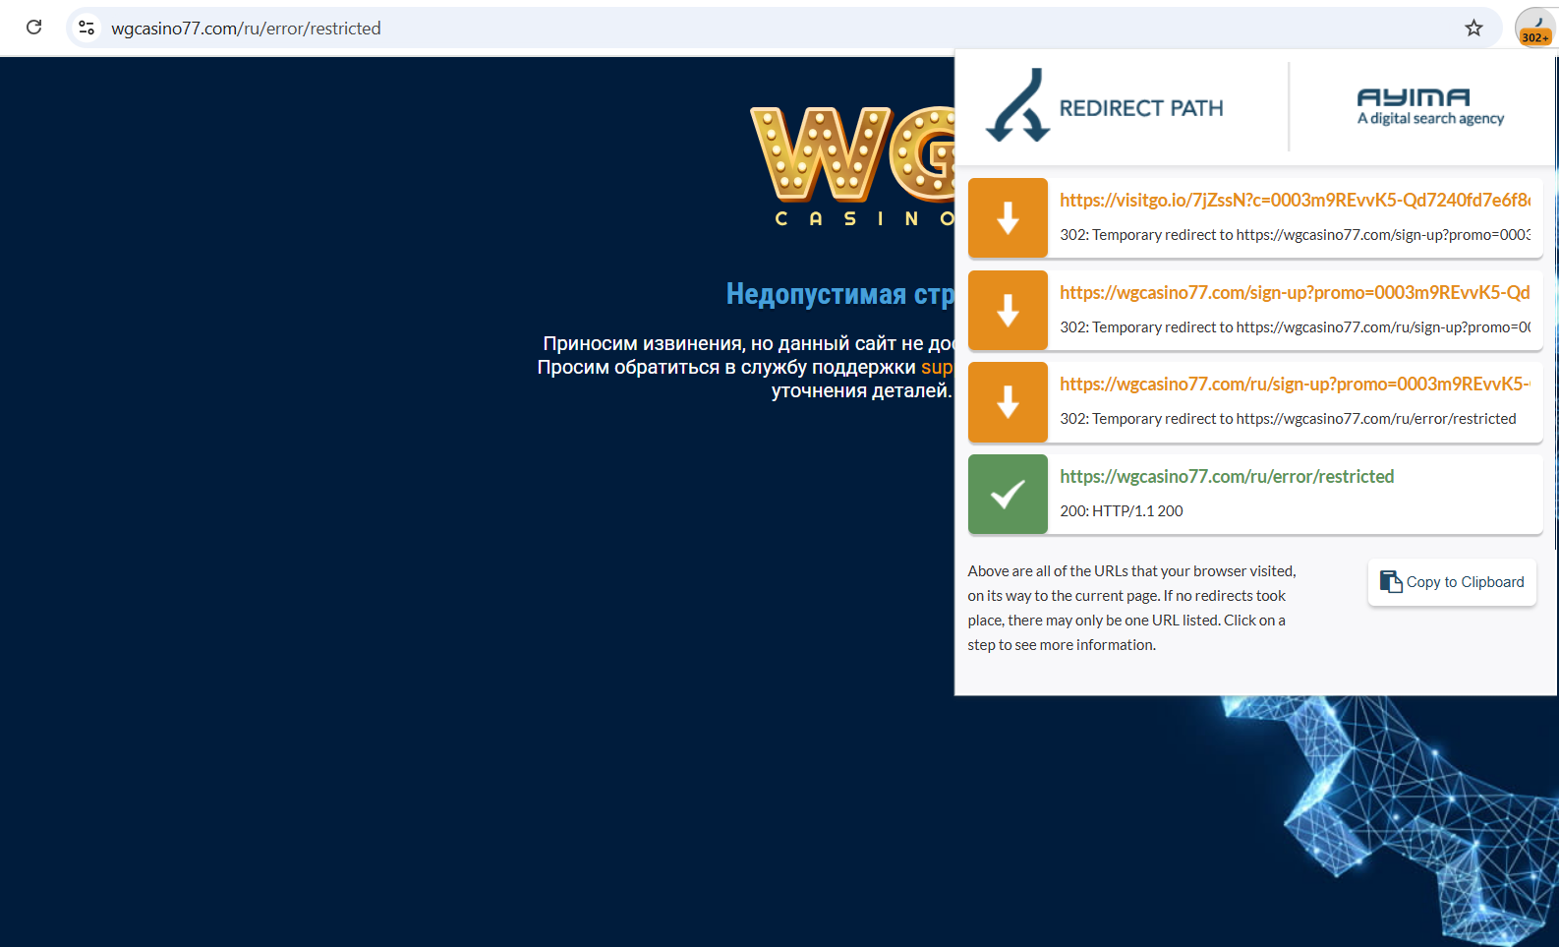Image resolution: width=1559 pixels, height=947 pixels.
Task: Click the address bar URL wgcasino77.com/ru/error/restricted
Action: tap(246, 29)
